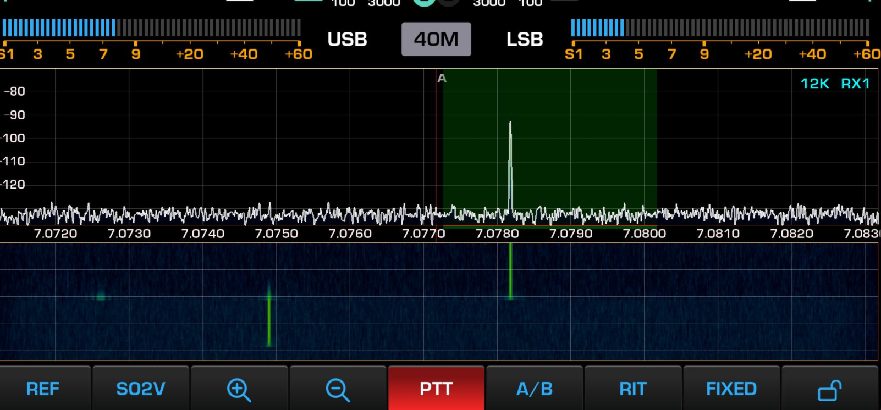This screenshot has width=881, height=410.
Task: Toggle the padlock lock icon
Action: 829,389
